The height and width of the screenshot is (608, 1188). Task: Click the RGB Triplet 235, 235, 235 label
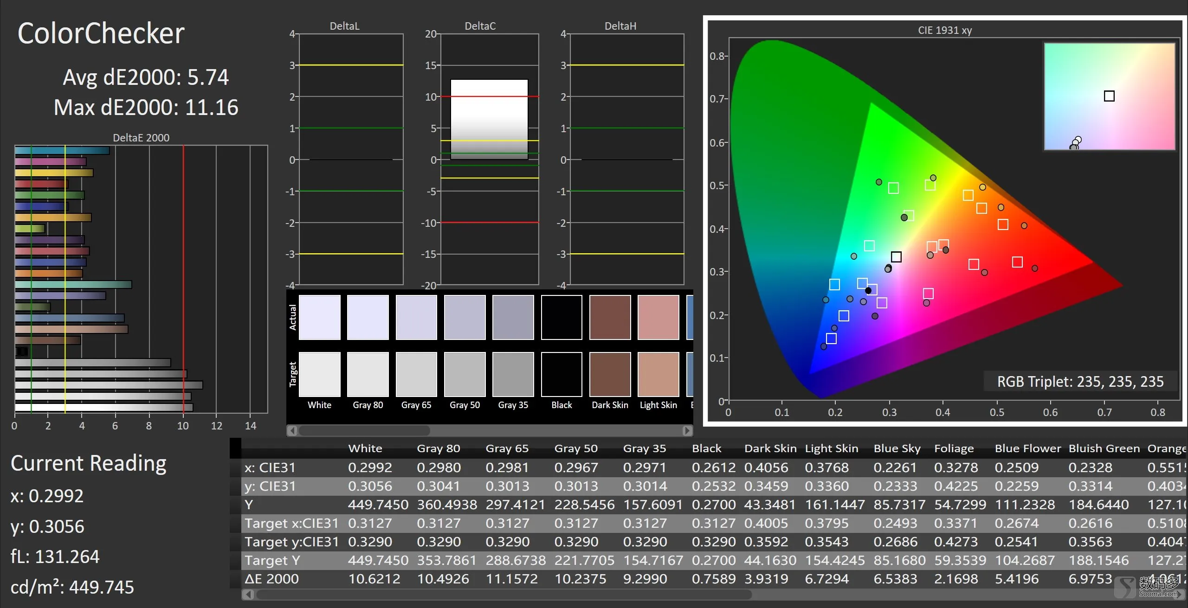[1080, 382]
